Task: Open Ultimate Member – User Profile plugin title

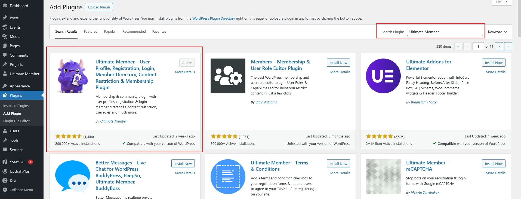Action: click(126, 75)
